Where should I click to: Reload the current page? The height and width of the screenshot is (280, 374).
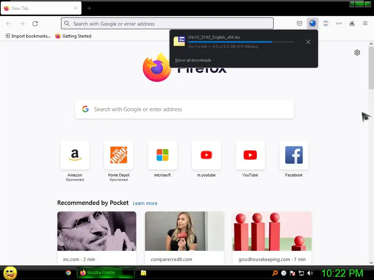pyautogui.click(x=35, y=24)
